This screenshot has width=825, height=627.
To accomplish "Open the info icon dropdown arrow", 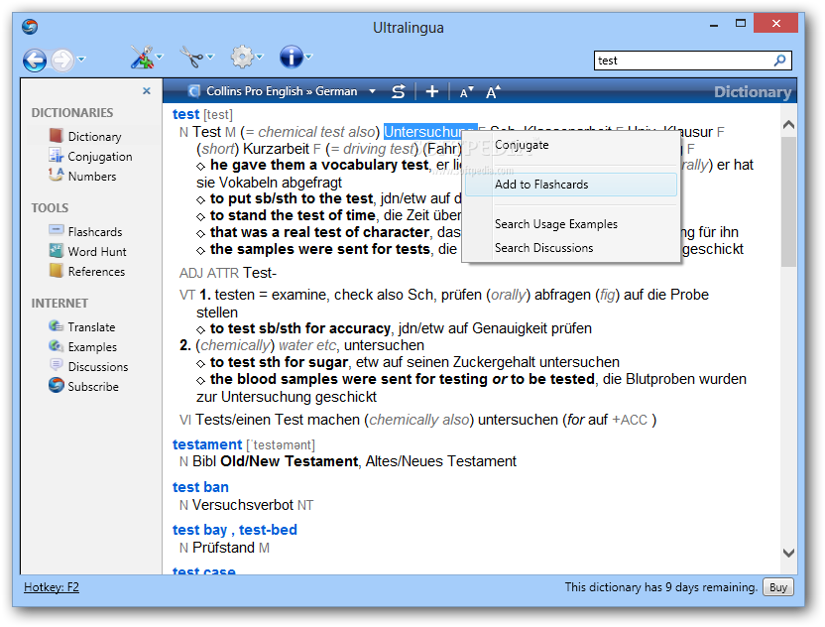I will coord(308,57).
